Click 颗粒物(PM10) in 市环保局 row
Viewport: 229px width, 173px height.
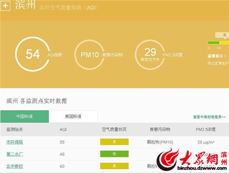160,142
